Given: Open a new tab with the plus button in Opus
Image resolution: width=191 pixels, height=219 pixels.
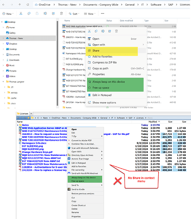Looking at the screenshot, I should coord(31,113).
